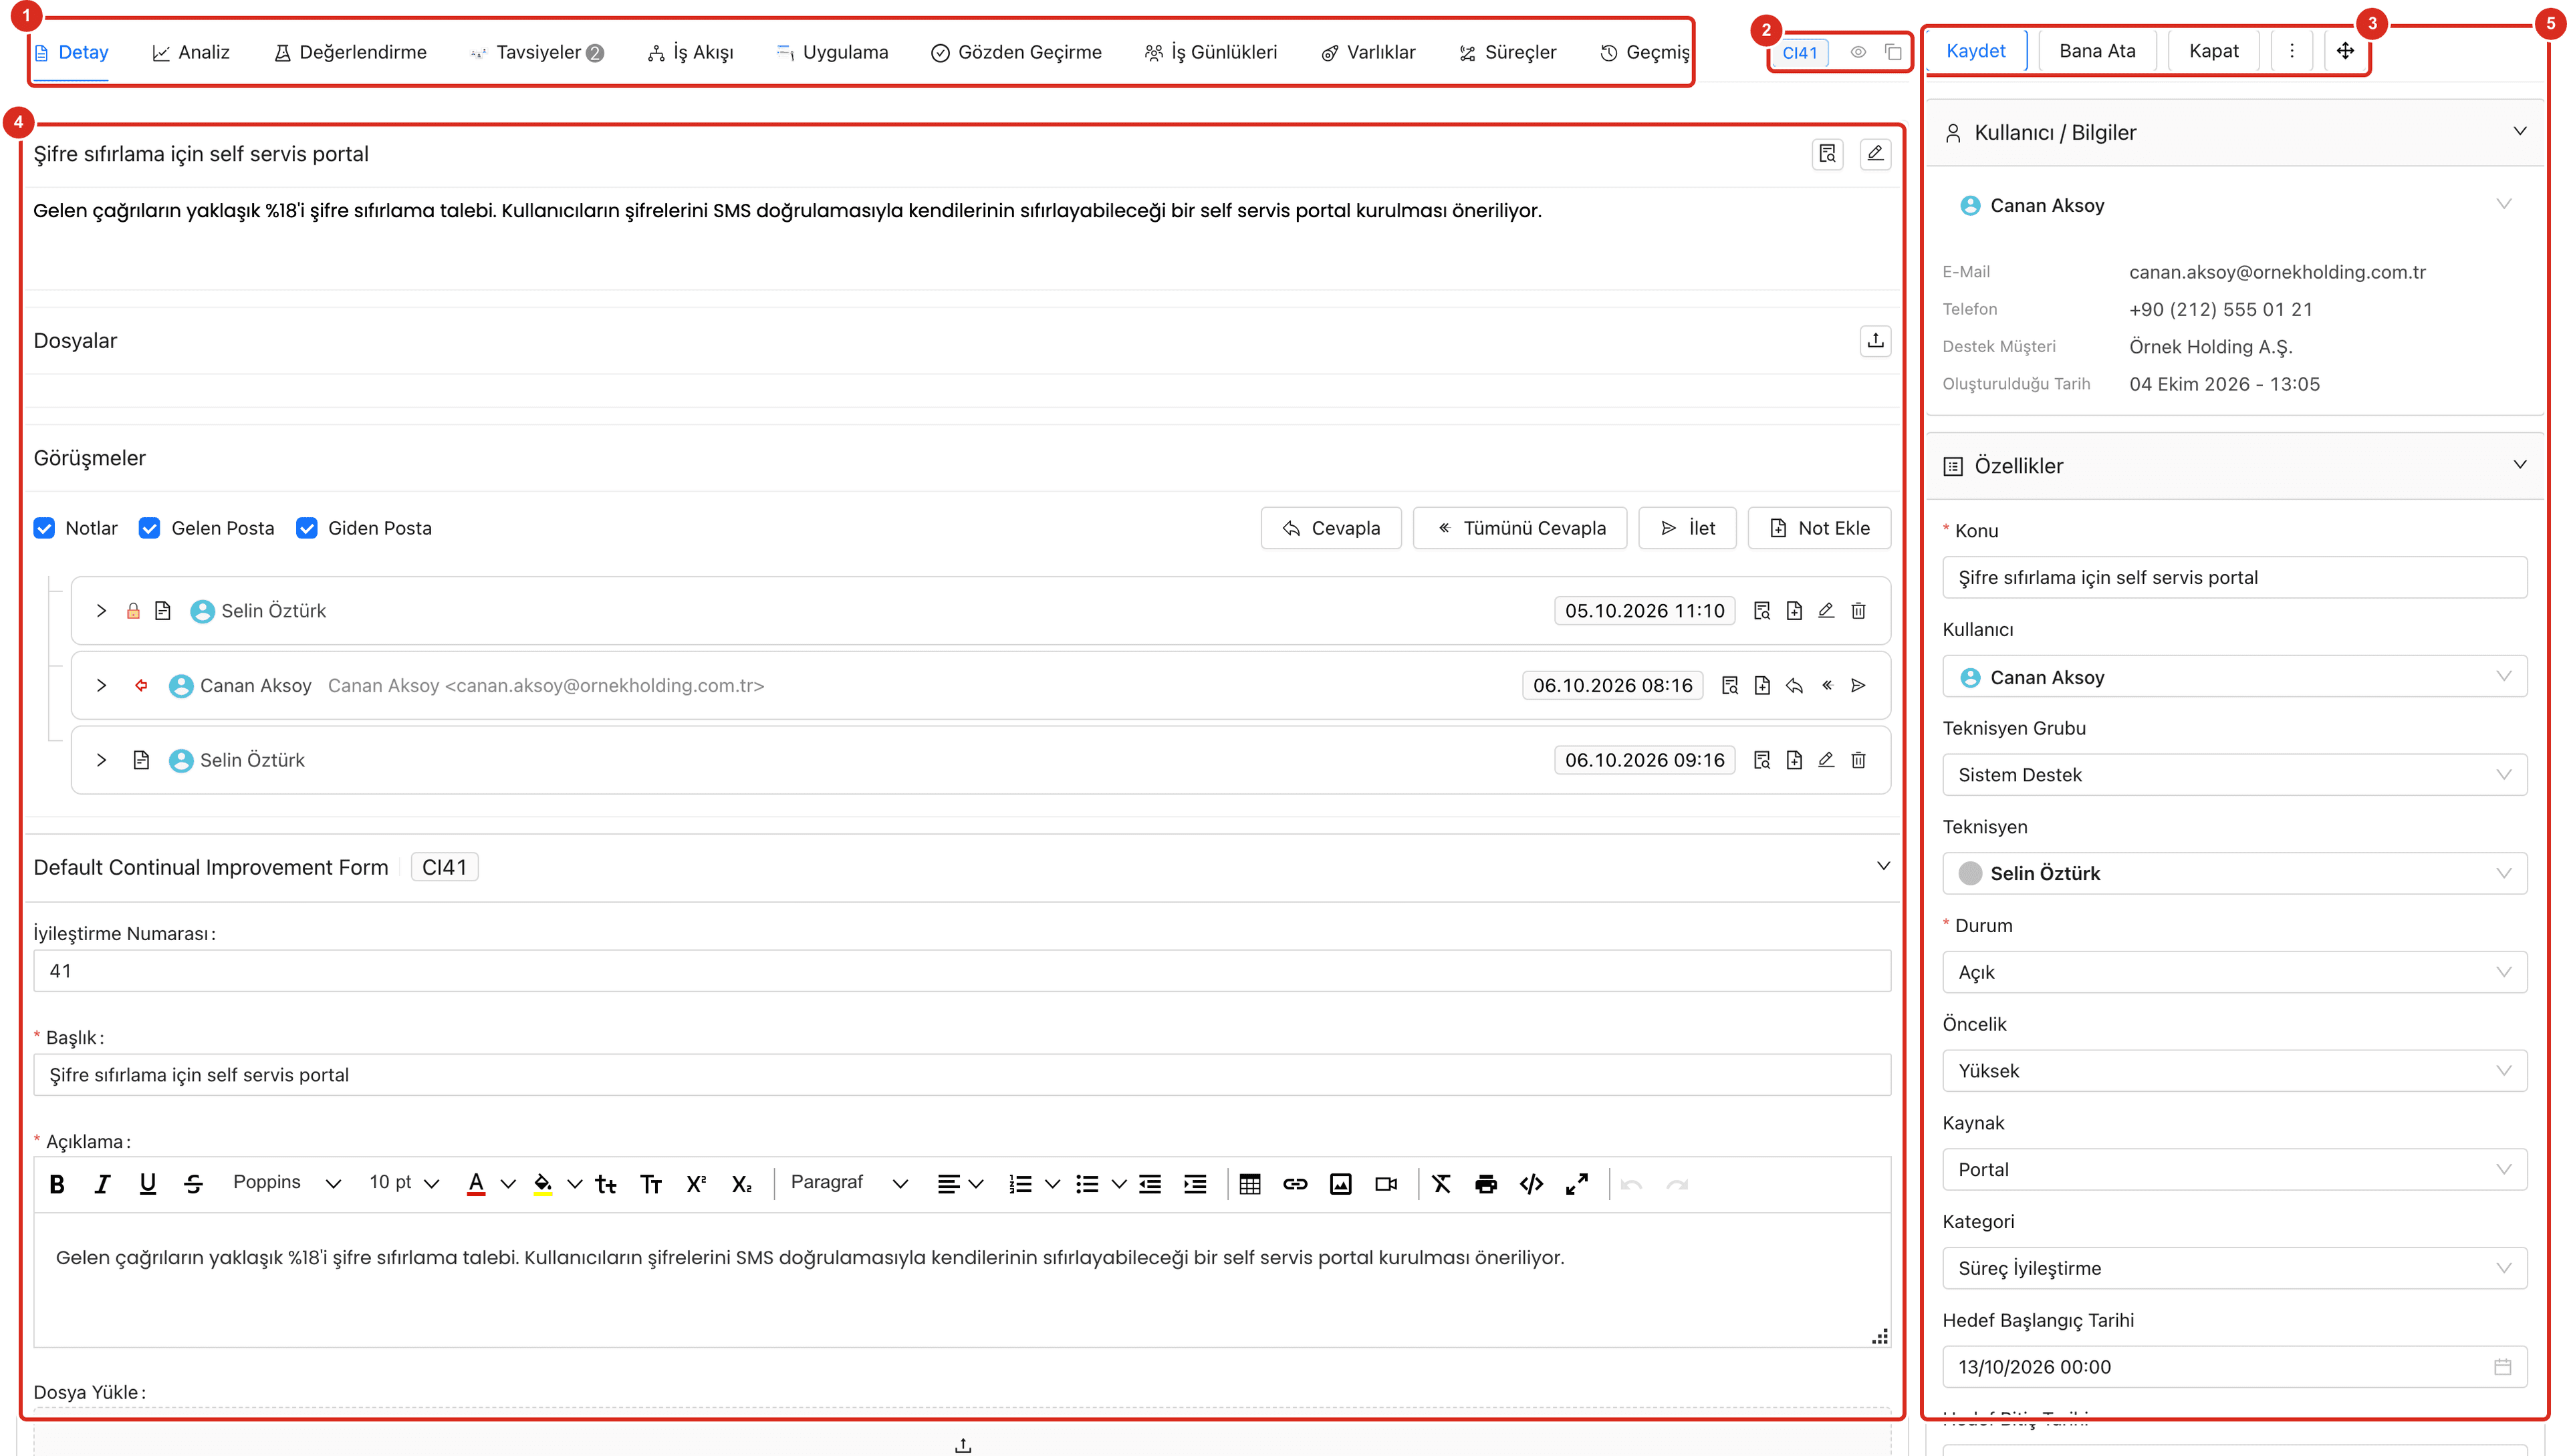Uncheck the Notlar checkbox

click(x=44, y=528)
